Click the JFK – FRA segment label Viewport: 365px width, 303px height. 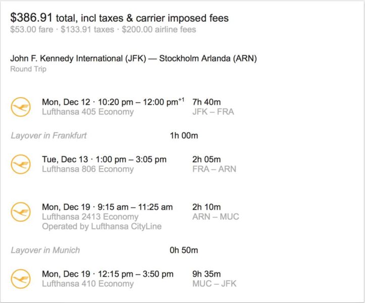tap(213, 112)
